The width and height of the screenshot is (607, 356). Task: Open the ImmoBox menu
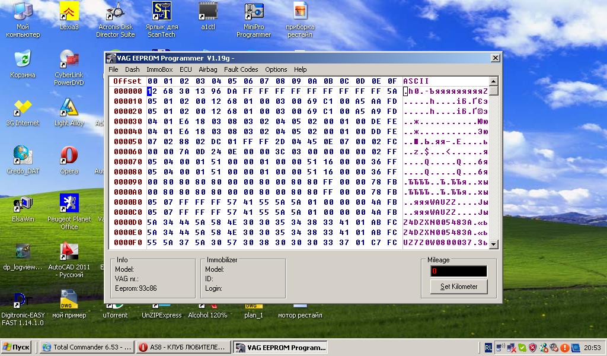click(159, 69)
